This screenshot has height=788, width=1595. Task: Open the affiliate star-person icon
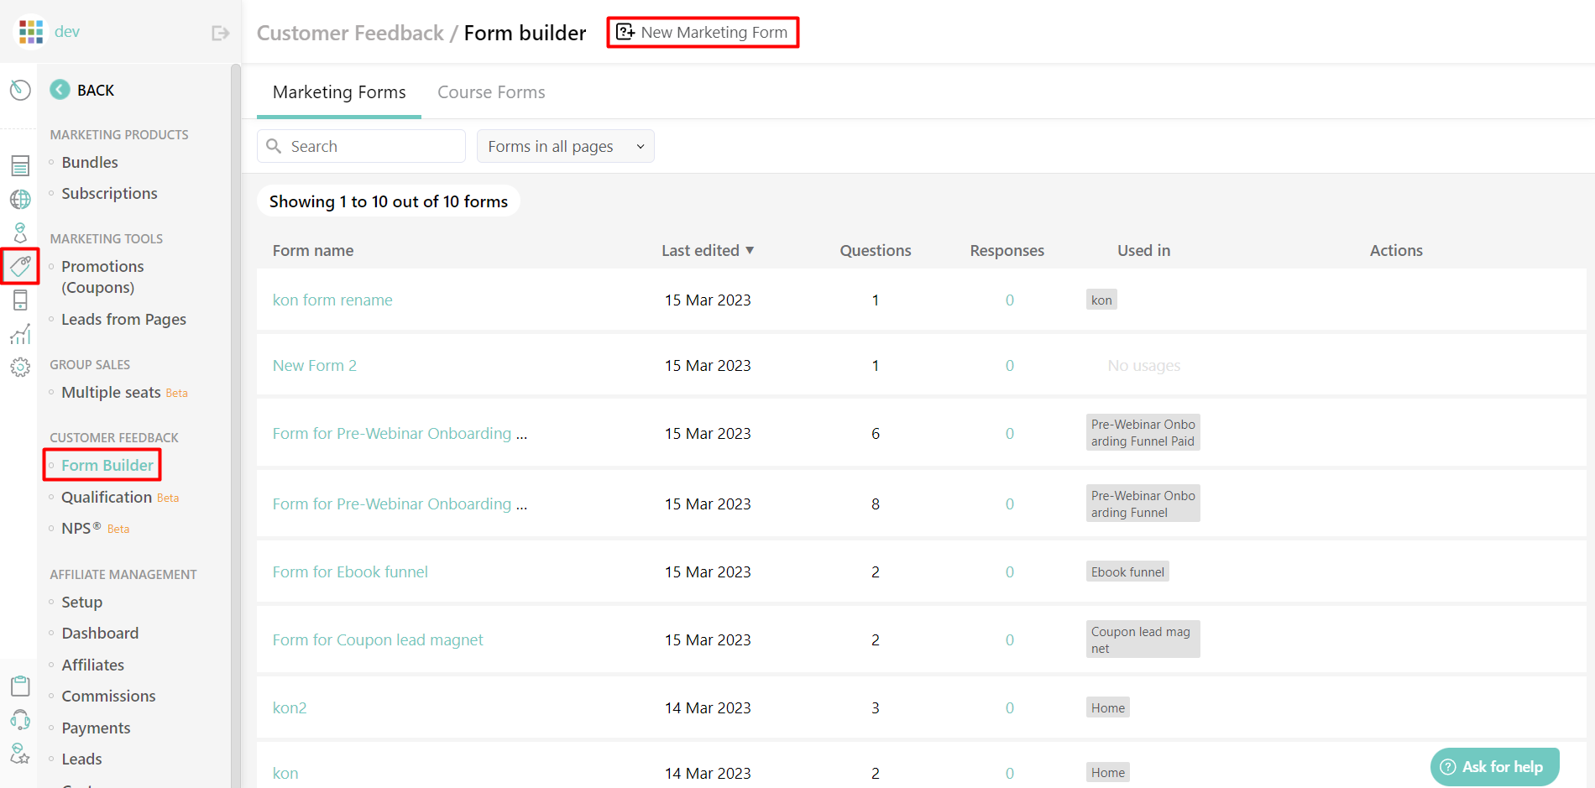(20, 753)
